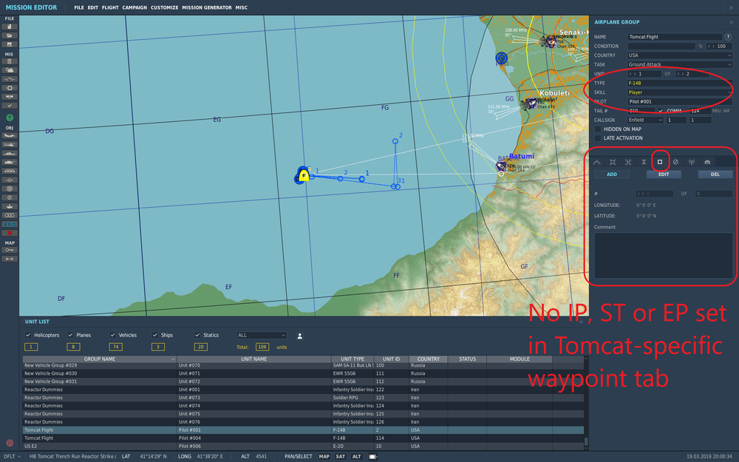
Task: Open the Task dropdown showing Ground Attack
Action: (x=680, y=64)
